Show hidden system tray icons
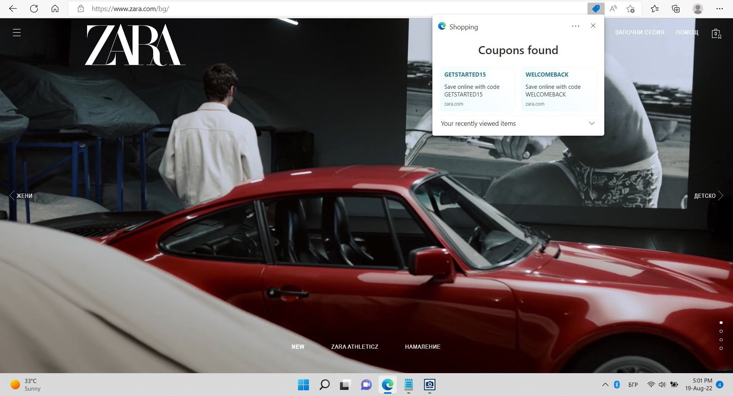The image size is (733, 396). tap(605, 385)
